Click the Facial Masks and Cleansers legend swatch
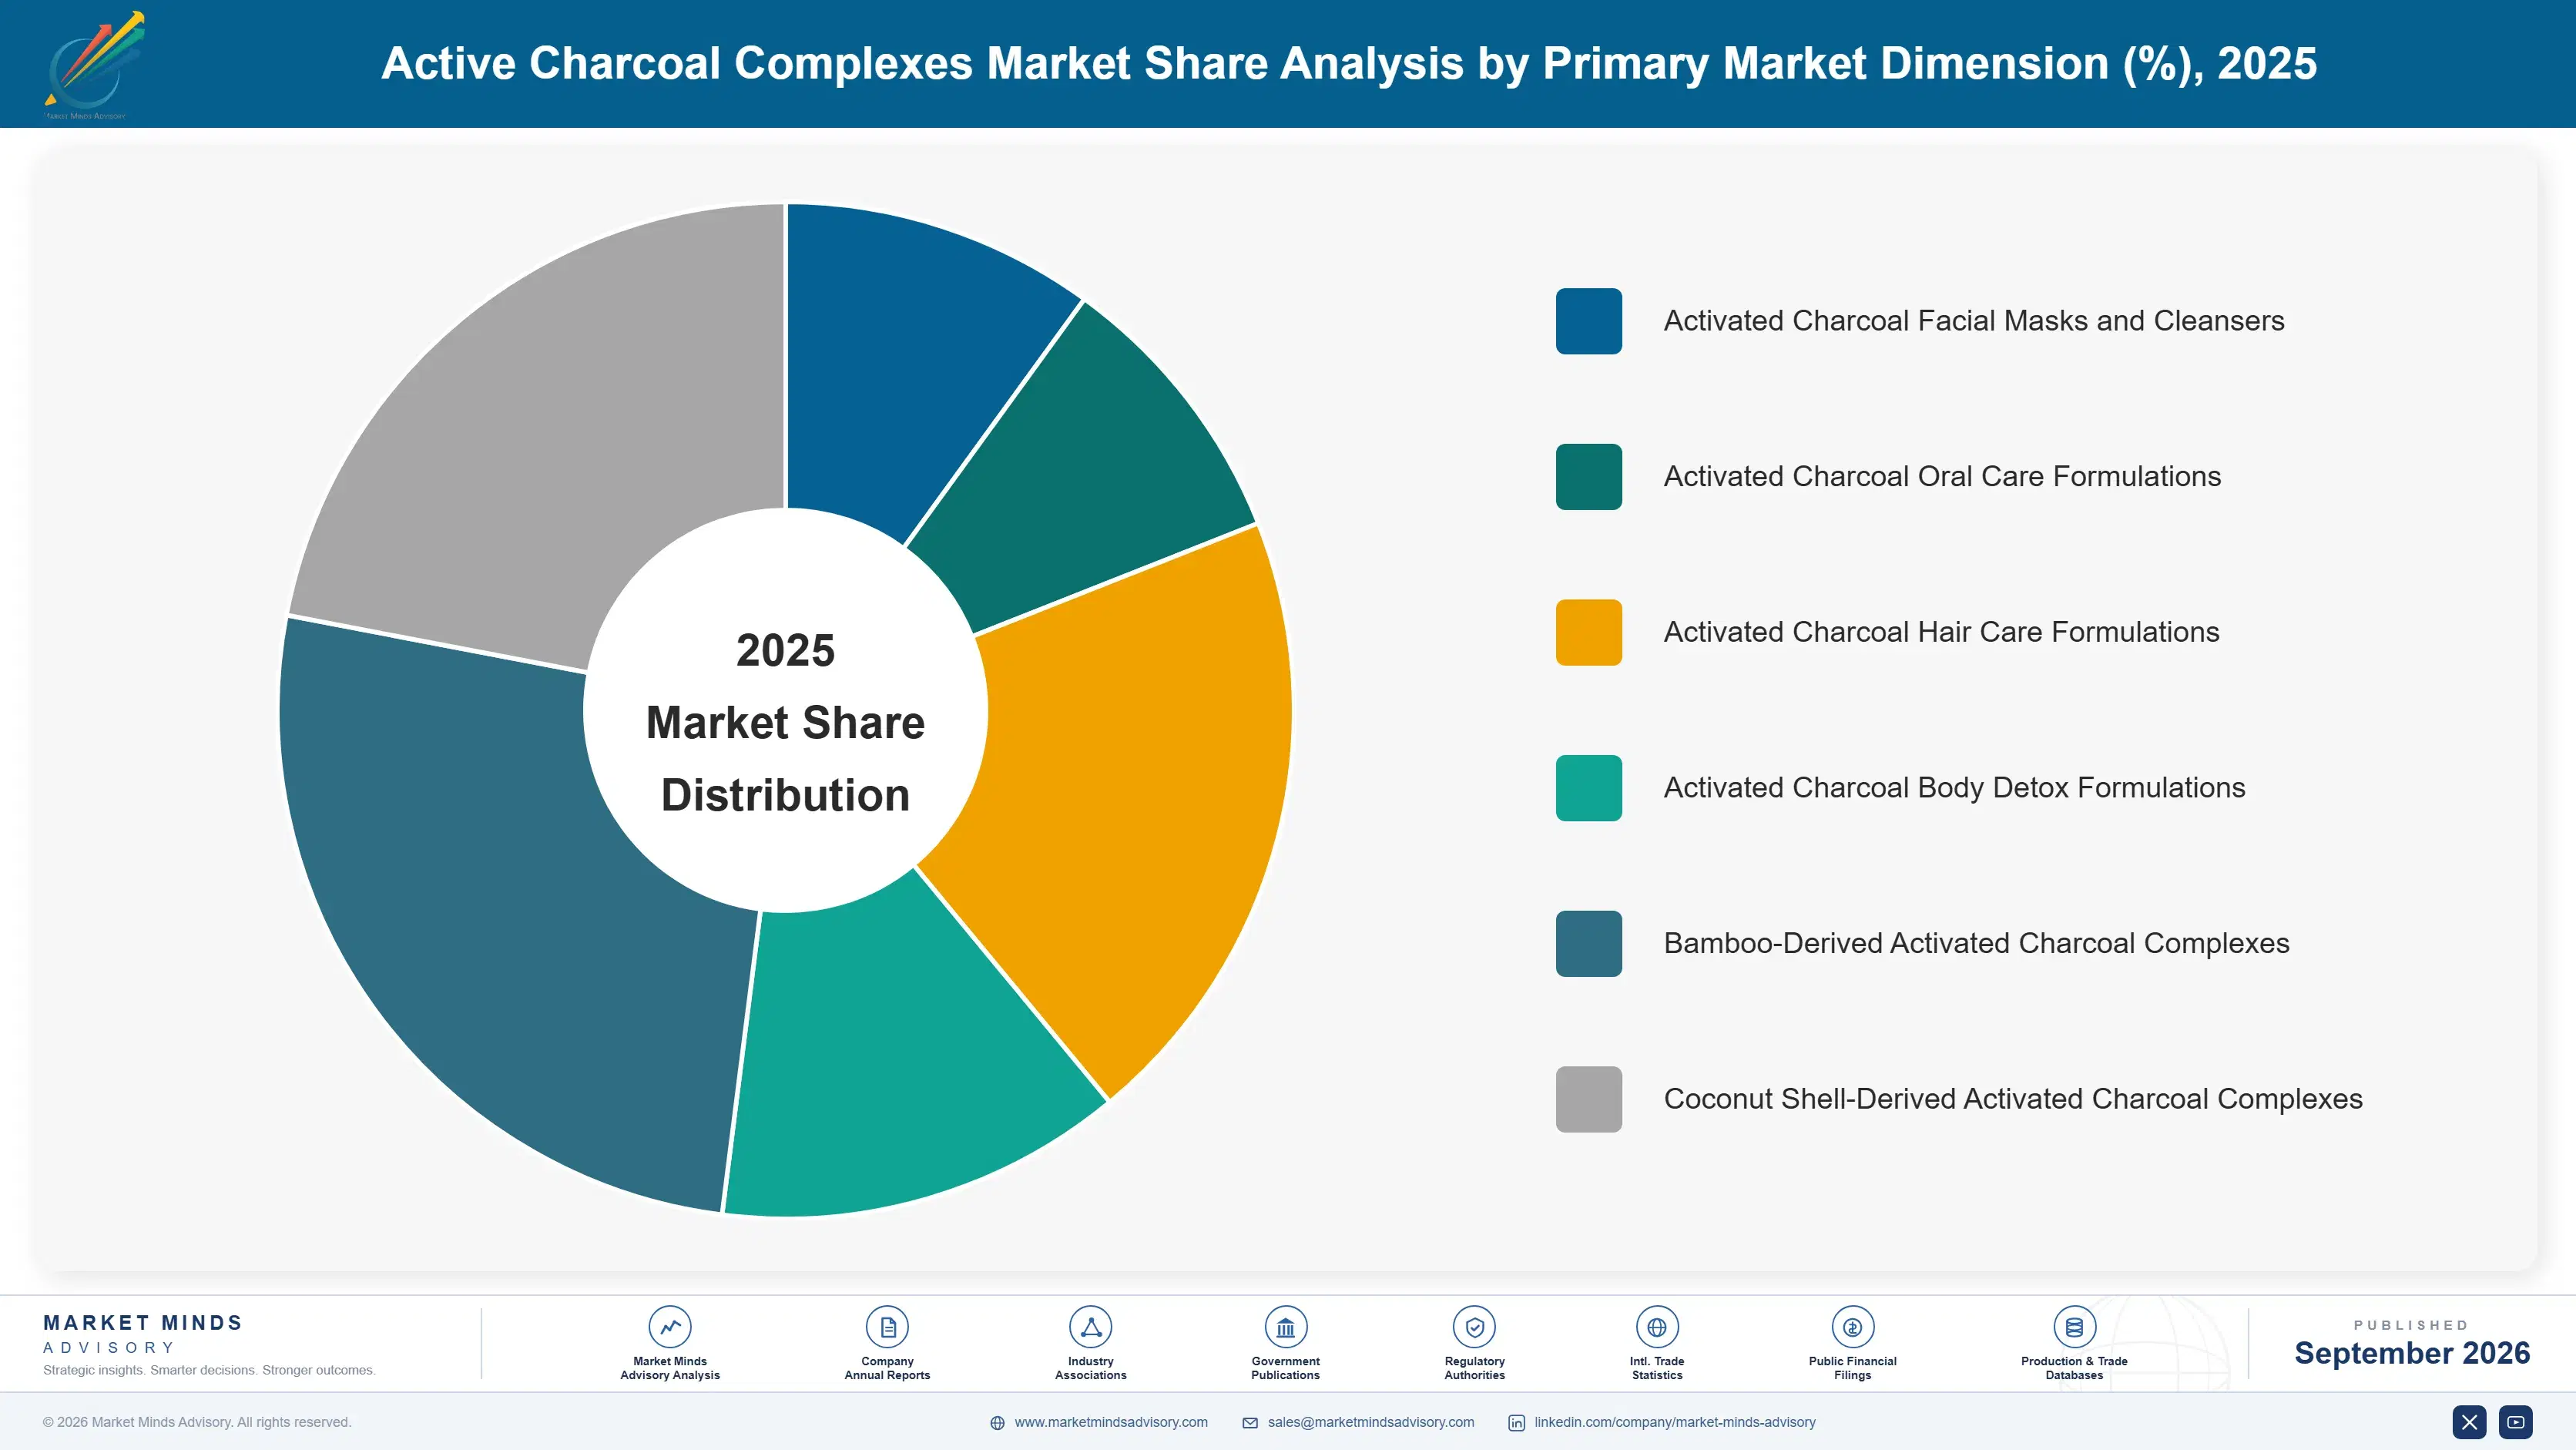This screenshot has height=1450, width=2576. pyautogui.click(x=1588, y=321)
